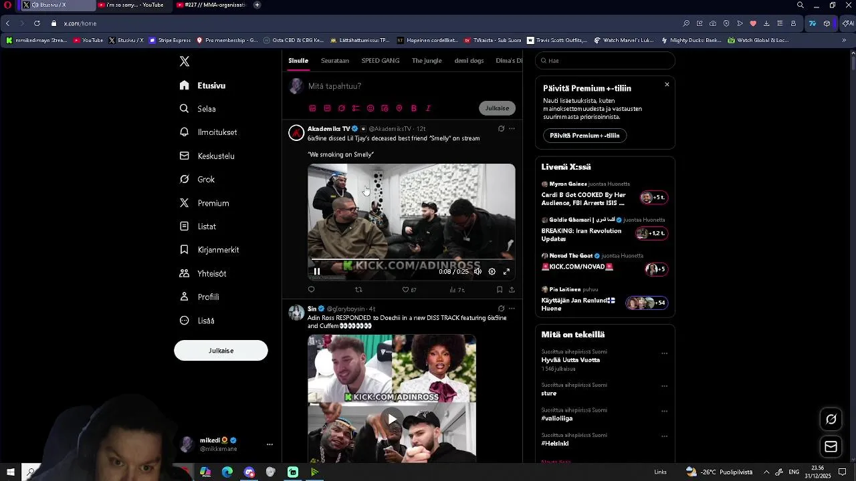Open Yhteisöt communities
Image resolution: width=856 pixels, height=481 pixels.
coord(203,273)
